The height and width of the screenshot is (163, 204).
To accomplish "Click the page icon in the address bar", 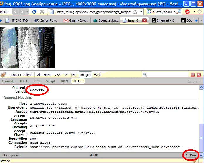I will [52, 12].
